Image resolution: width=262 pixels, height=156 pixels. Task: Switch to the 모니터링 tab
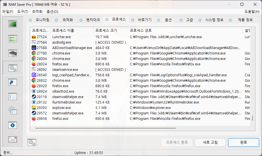pos(39,20)
